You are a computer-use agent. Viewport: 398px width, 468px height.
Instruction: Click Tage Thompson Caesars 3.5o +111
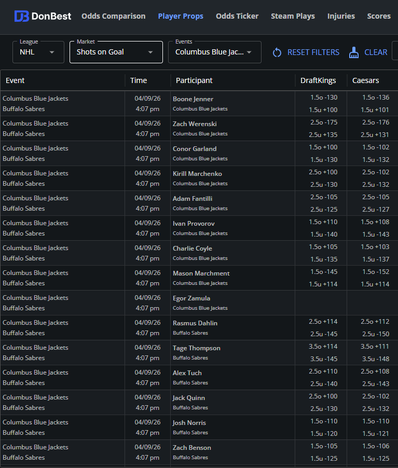(x=375, y=347)
